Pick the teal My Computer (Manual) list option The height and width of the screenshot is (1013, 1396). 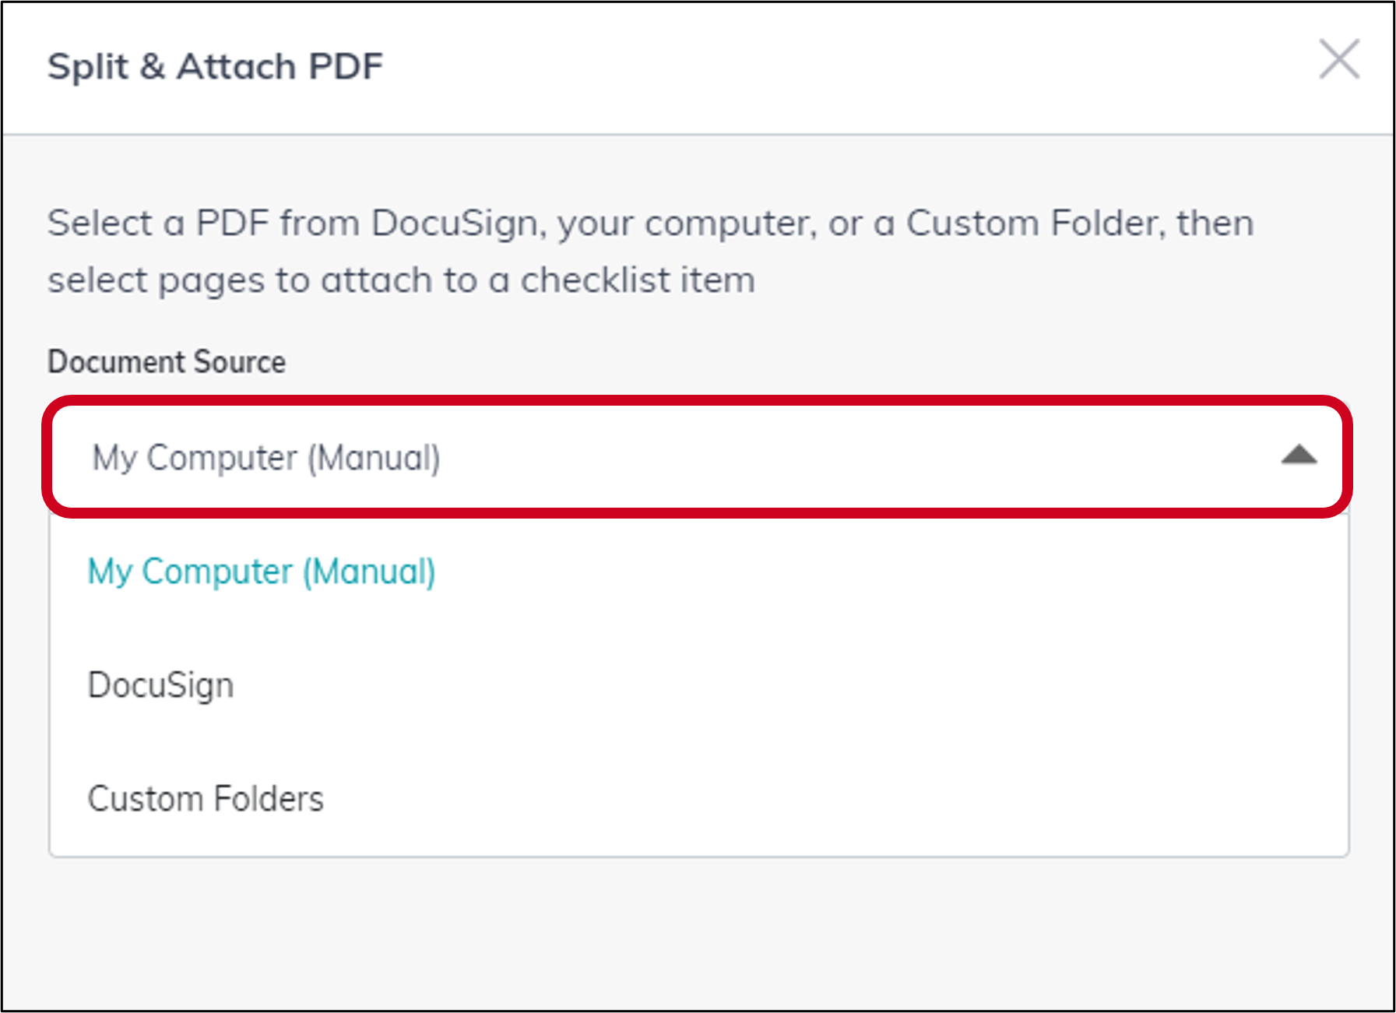pyautogui.click(x=698, y=572)
